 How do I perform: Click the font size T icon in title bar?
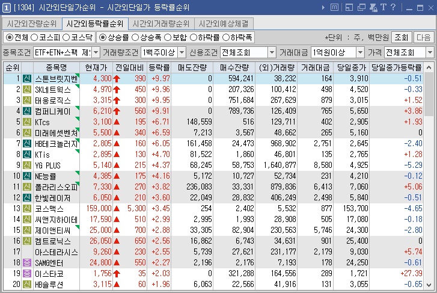coord(384,7)
